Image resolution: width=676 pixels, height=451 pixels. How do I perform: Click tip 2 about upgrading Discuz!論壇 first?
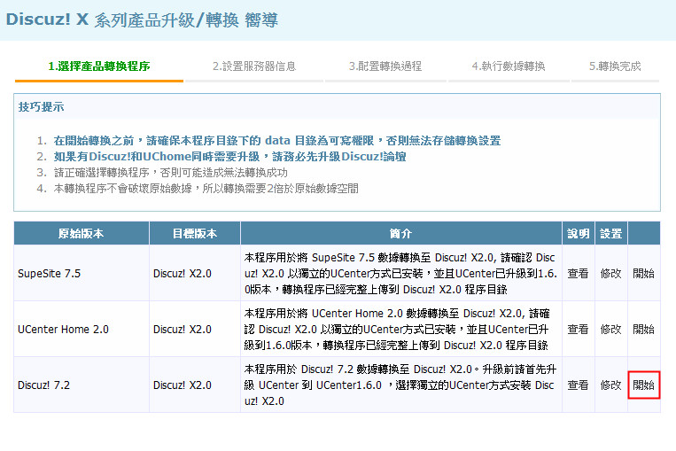coord(229,157)
